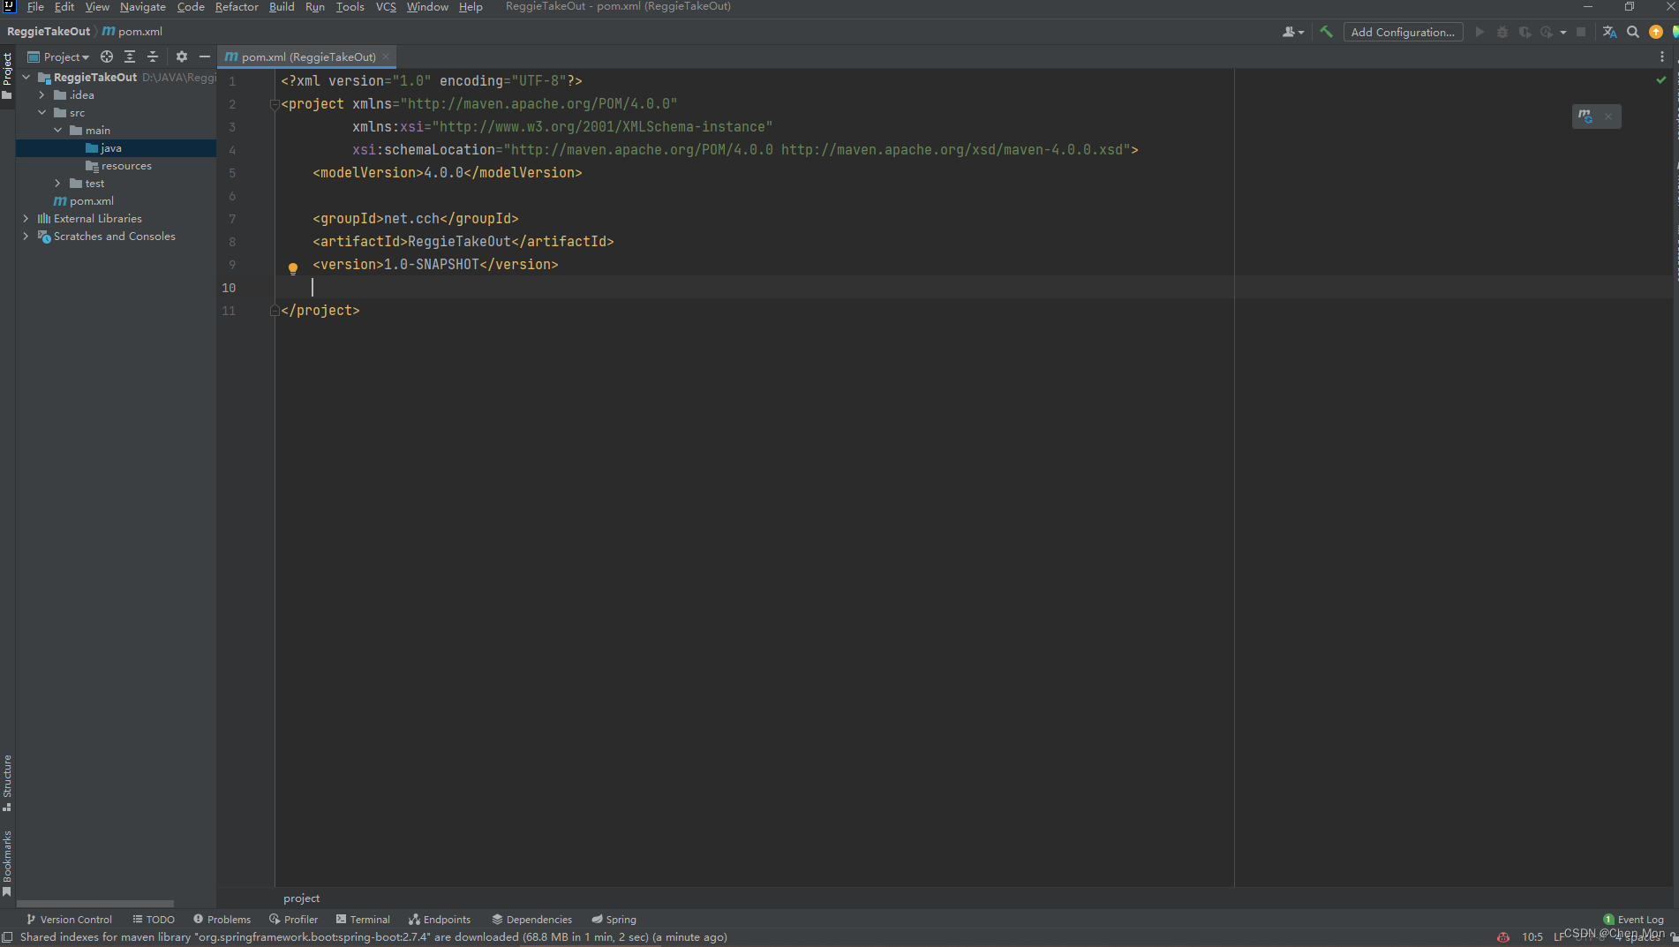
Task: Click the editor tabs more-options icon
Action: click(1662, 56)
